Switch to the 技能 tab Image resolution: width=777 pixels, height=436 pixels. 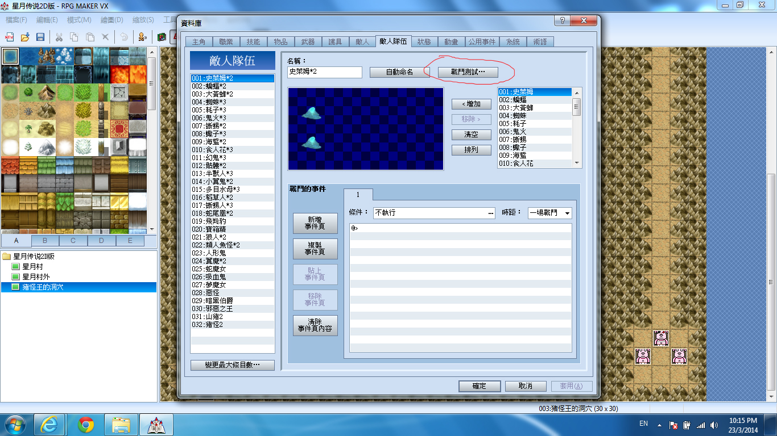(253, 41)
